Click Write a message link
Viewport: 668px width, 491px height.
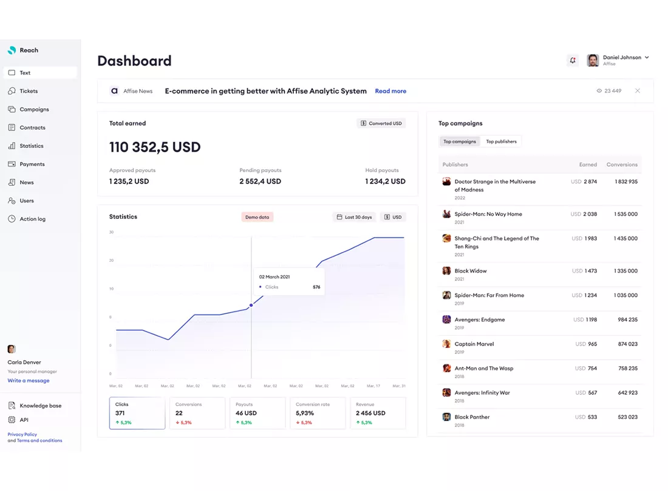pos(29,381)
